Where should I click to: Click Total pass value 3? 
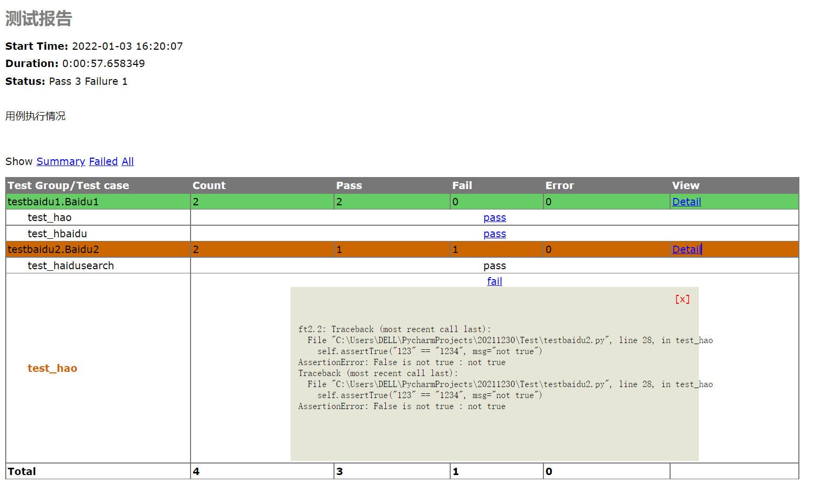(x=340, y=471)
